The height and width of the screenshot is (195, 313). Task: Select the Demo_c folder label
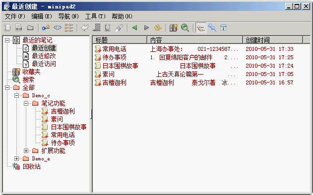41,95
